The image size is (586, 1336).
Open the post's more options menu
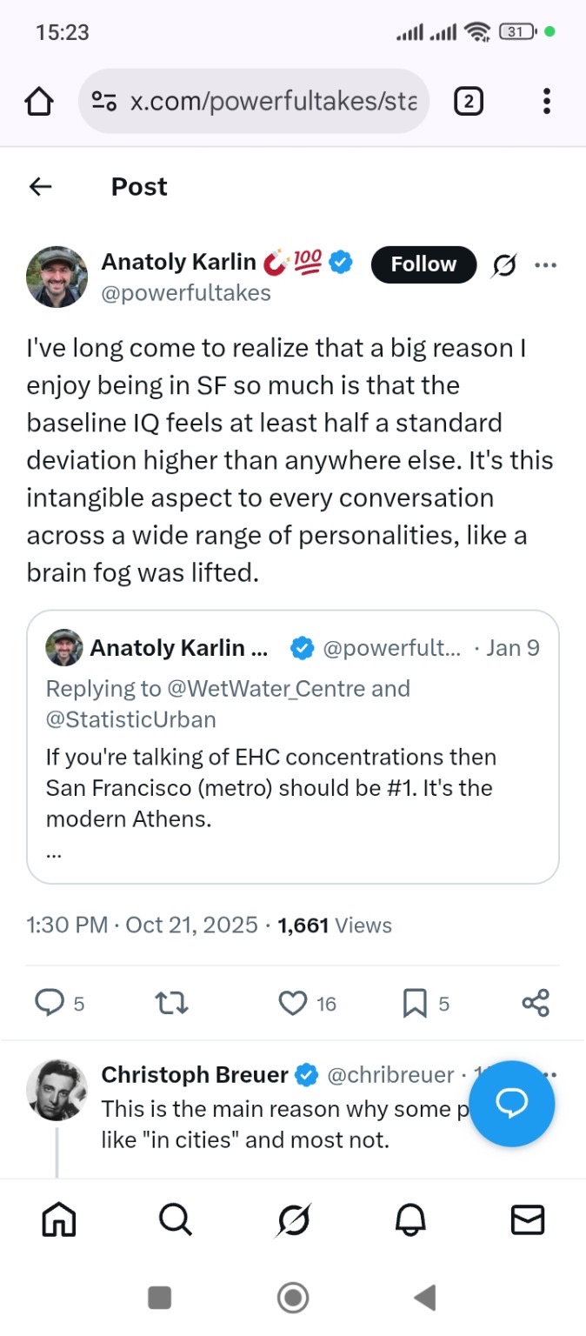pyautogui.click(x=546, y=264)
